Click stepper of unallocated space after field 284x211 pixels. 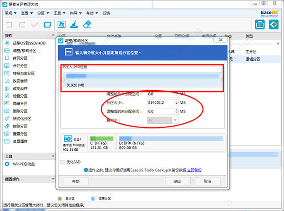[x=177, y=111]
